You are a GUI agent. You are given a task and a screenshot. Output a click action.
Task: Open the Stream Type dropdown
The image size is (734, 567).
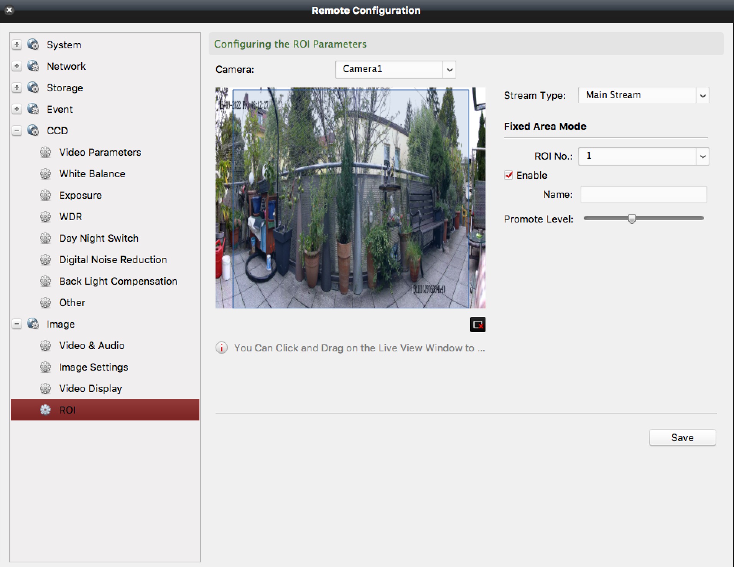pyautogui.click(x=703, y=96)
